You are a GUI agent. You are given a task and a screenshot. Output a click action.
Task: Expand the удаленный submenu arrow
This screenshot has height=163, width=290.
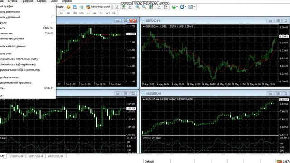tap(53, 17)
